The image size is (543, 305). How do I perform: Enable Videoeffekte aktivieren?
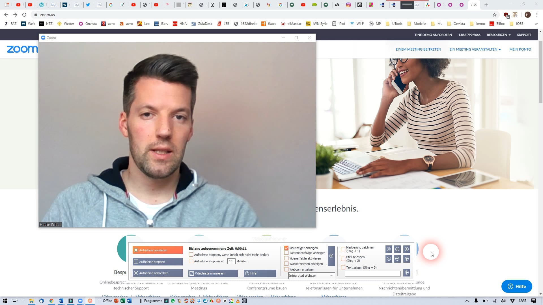coord(286,258)
